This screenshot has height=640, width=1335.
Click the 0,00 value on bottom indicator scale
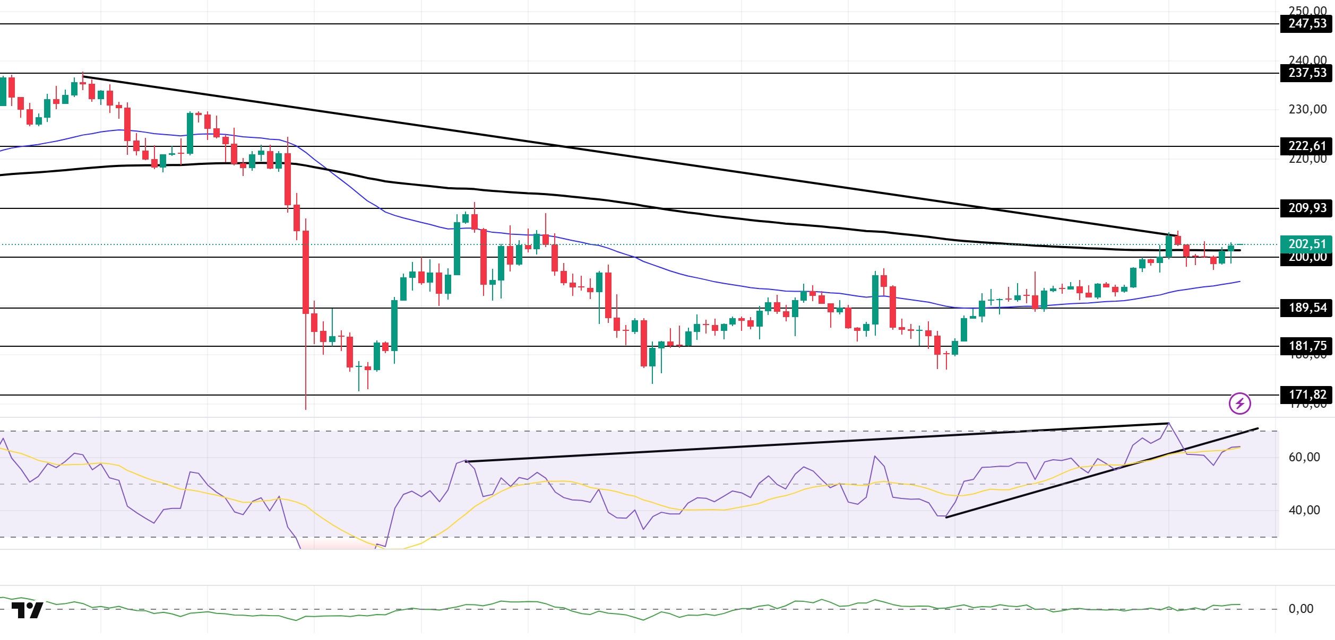(x=1300, y=609)
